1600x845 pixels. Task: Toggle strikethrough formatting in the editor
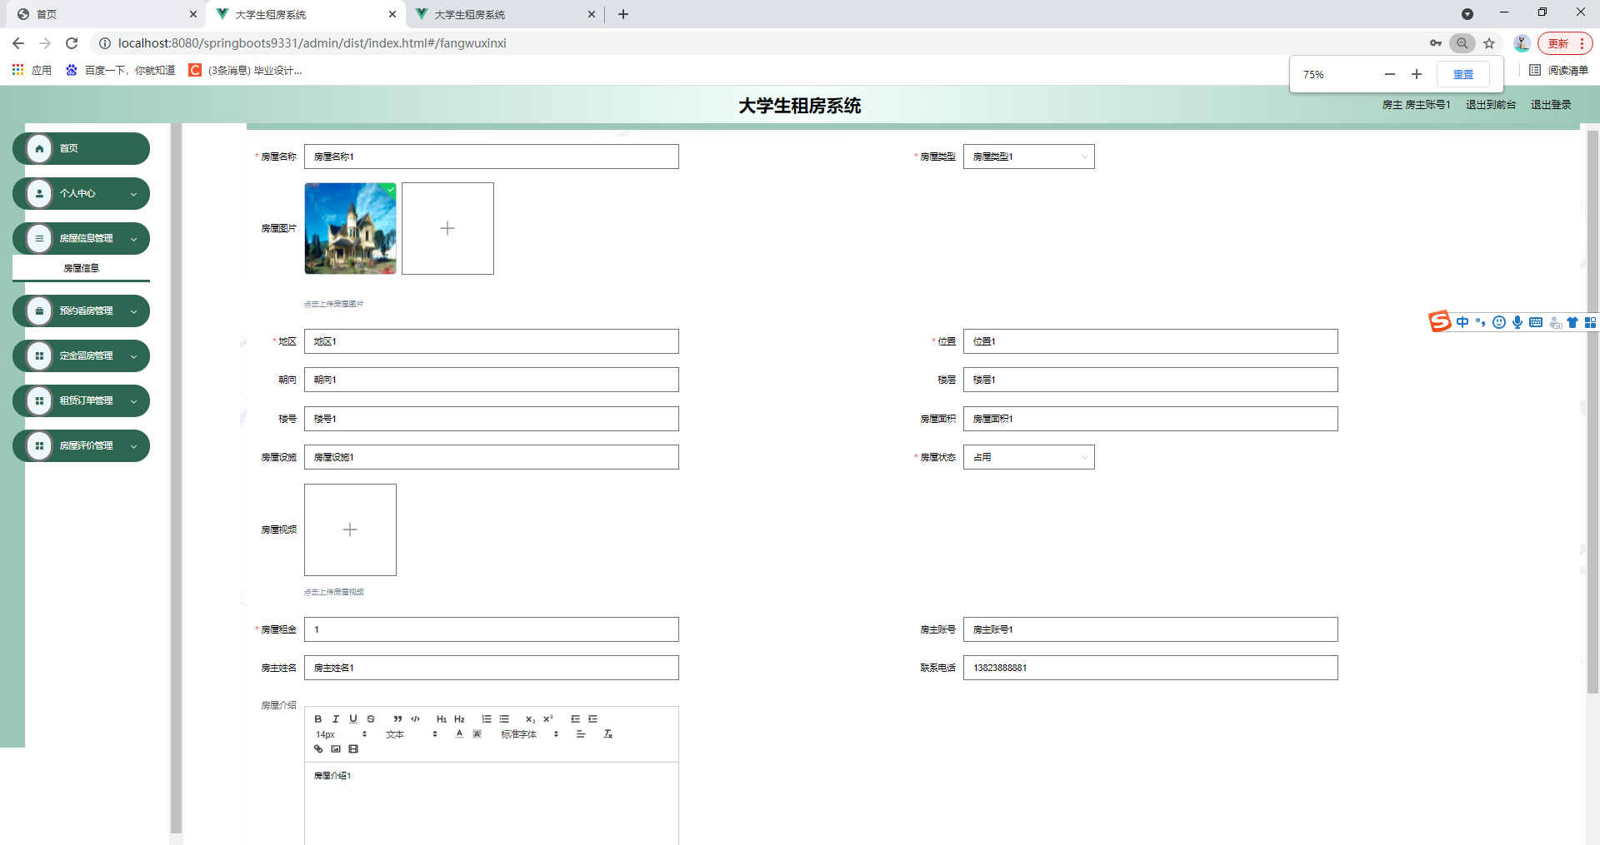pyautogui.click(x=371, y=718)
